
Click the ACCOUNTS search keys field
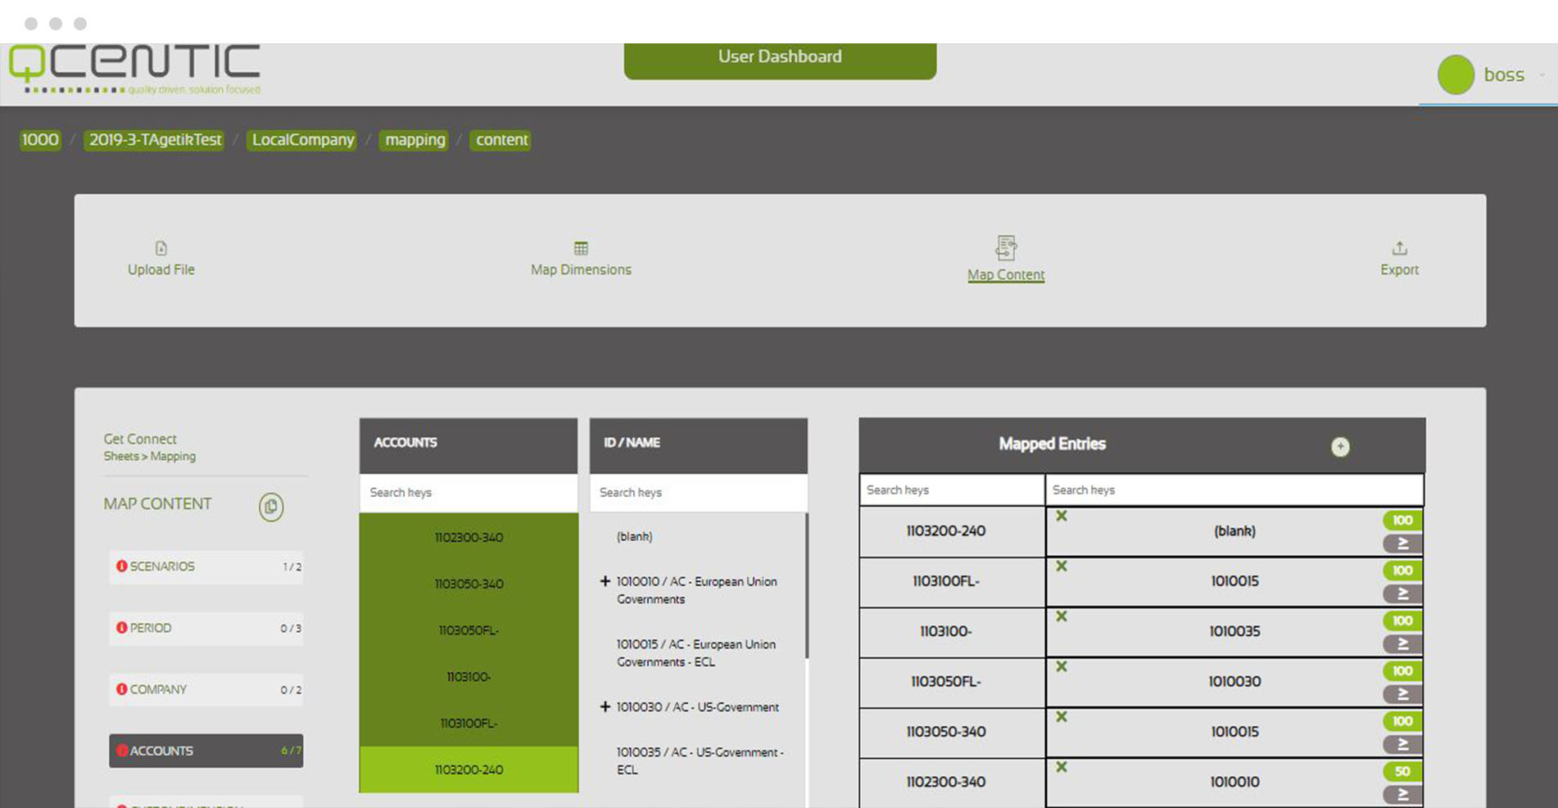[468, 493]
